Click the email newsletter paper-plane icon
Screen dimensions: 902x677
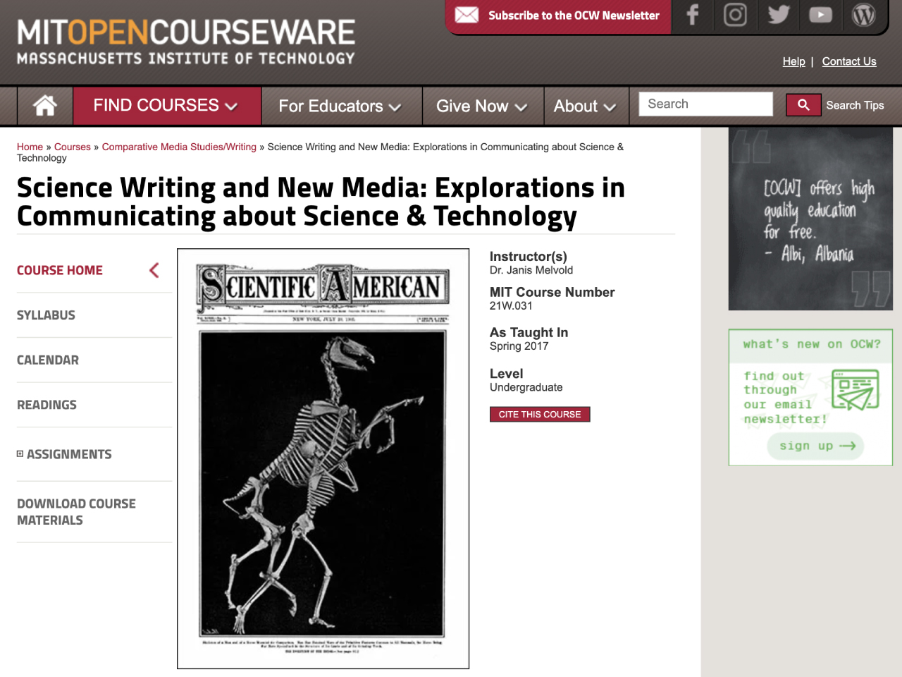pos(855,390)
